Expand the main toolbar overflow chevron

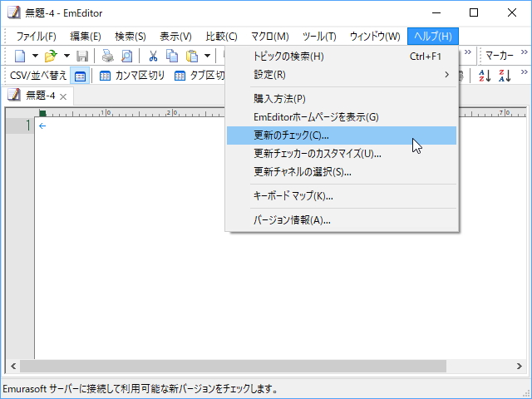tap(468, 52)
